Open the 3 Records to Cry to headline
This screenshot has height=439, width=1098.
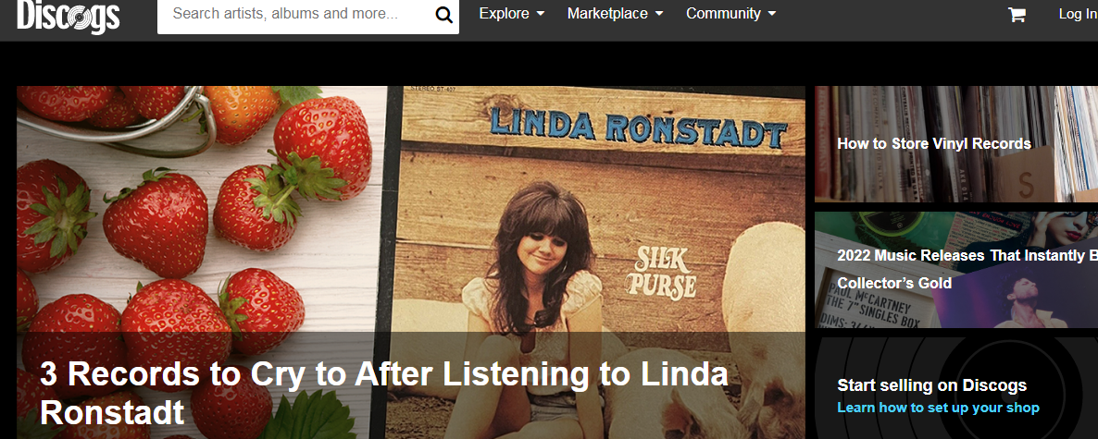[383, 393]
